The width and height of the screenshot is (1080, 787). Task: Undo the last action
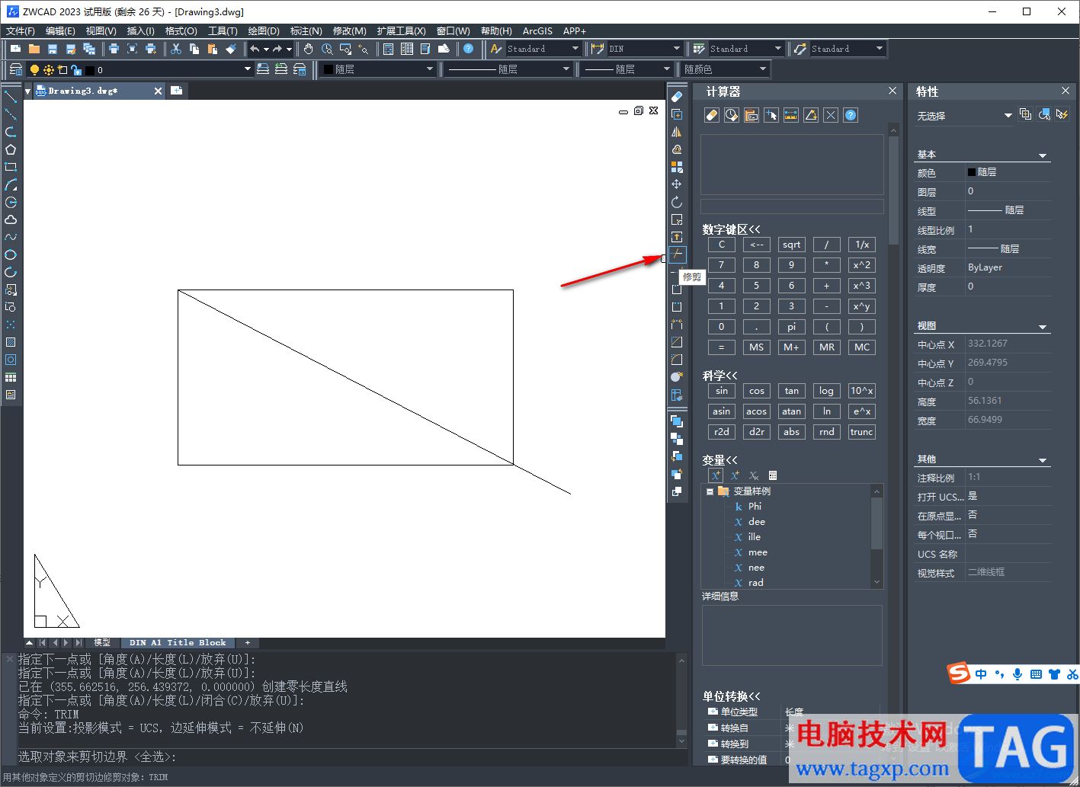pyautogui.click(x=255, y=49)
